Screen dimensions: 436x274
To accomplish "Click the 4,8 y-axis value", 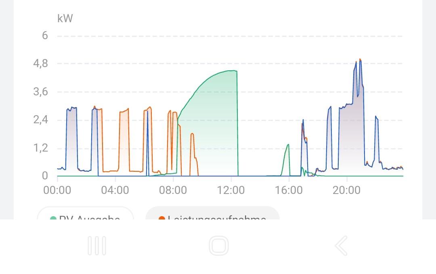I will pyautogui.click(x=40, y=63).
